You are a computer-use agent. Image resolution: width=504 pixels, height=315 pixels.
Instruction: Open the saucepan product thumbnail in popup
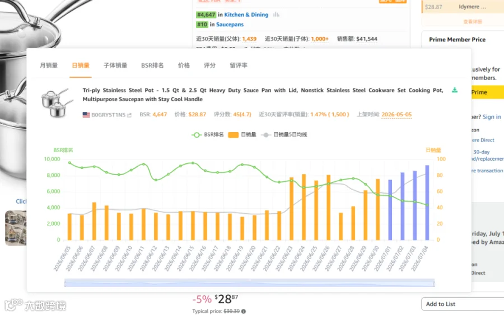coord(57,103)
